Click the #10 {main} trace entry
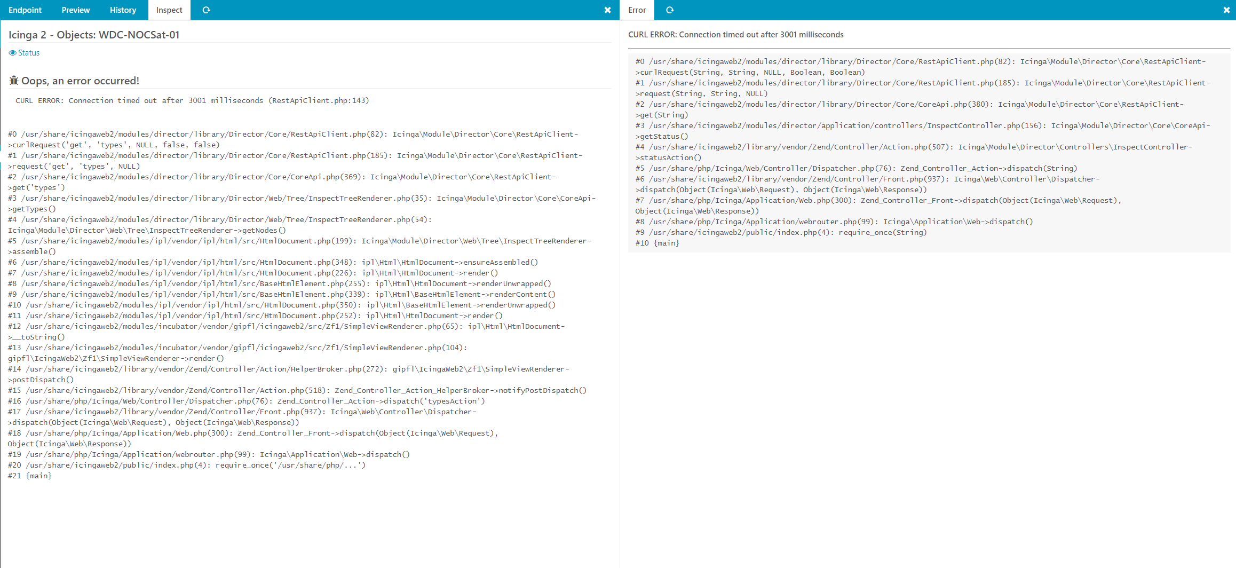Screen dimensions: 1236x568 point(656,242)
